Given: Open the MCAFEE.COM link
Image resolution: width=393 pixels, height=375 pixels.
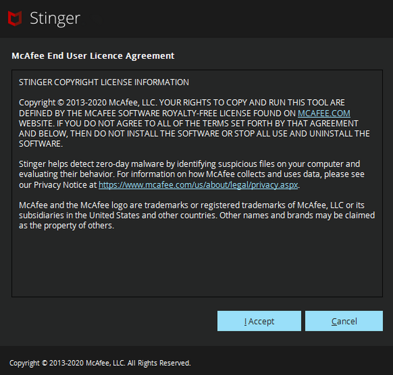Looking at the screenshot, I should [324, 113].
